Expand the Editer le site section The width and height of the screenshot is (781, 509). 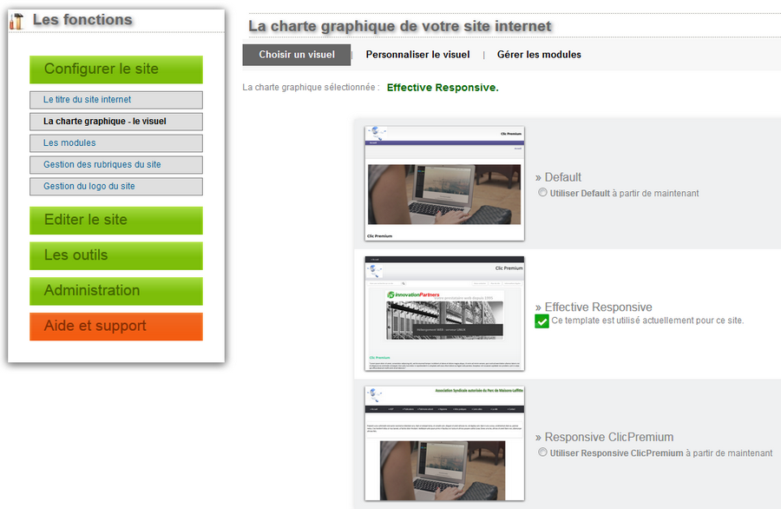[115, 221]
